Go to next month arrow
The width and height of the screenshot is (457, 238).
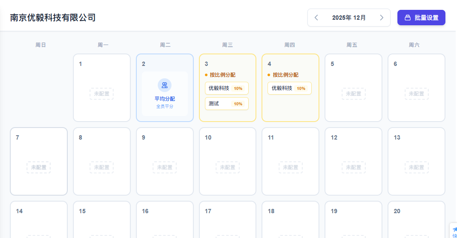click(x=382, y=18)
